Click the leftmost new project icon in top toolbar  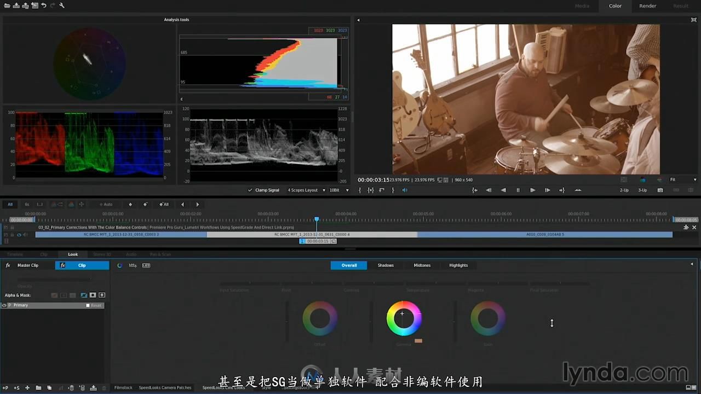tap(7, 5)
